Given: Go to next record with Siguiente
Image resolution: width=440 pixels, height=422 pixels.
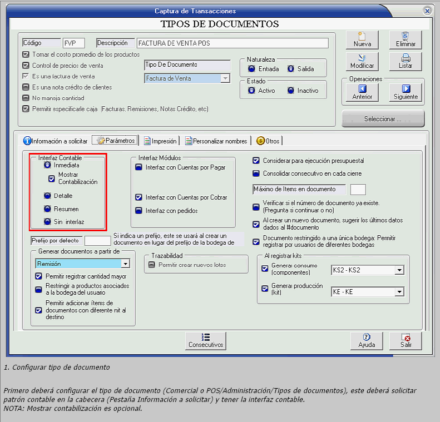Looking at the screenshot, I should pos(405,92).
